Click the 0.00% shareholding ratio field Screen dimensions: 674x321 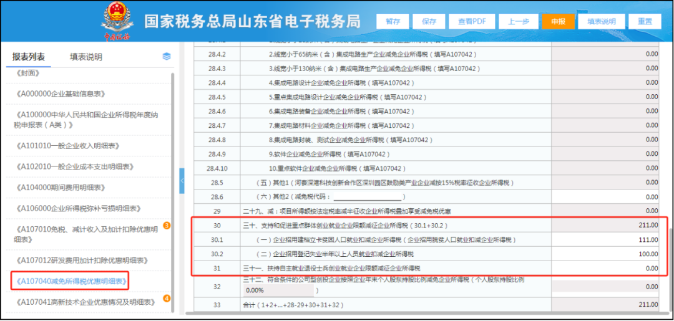click(278, 290)
